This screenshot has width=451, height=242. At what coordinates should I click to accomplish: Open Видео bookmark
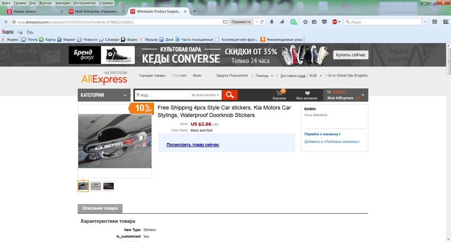point(129,39)
